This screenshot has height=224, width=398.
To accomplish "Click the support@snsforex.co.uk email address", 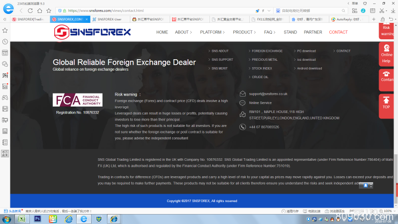I will pos(268,94).
